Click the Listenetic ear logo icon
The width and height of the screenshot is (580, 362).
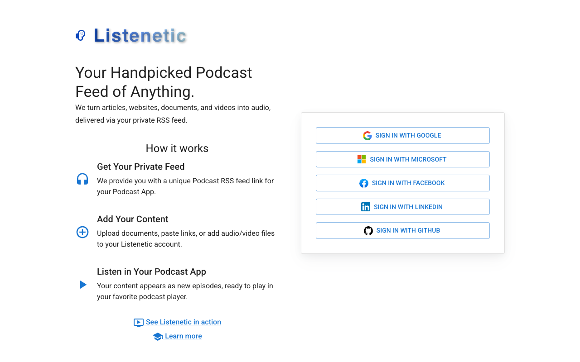click(80, 35)
